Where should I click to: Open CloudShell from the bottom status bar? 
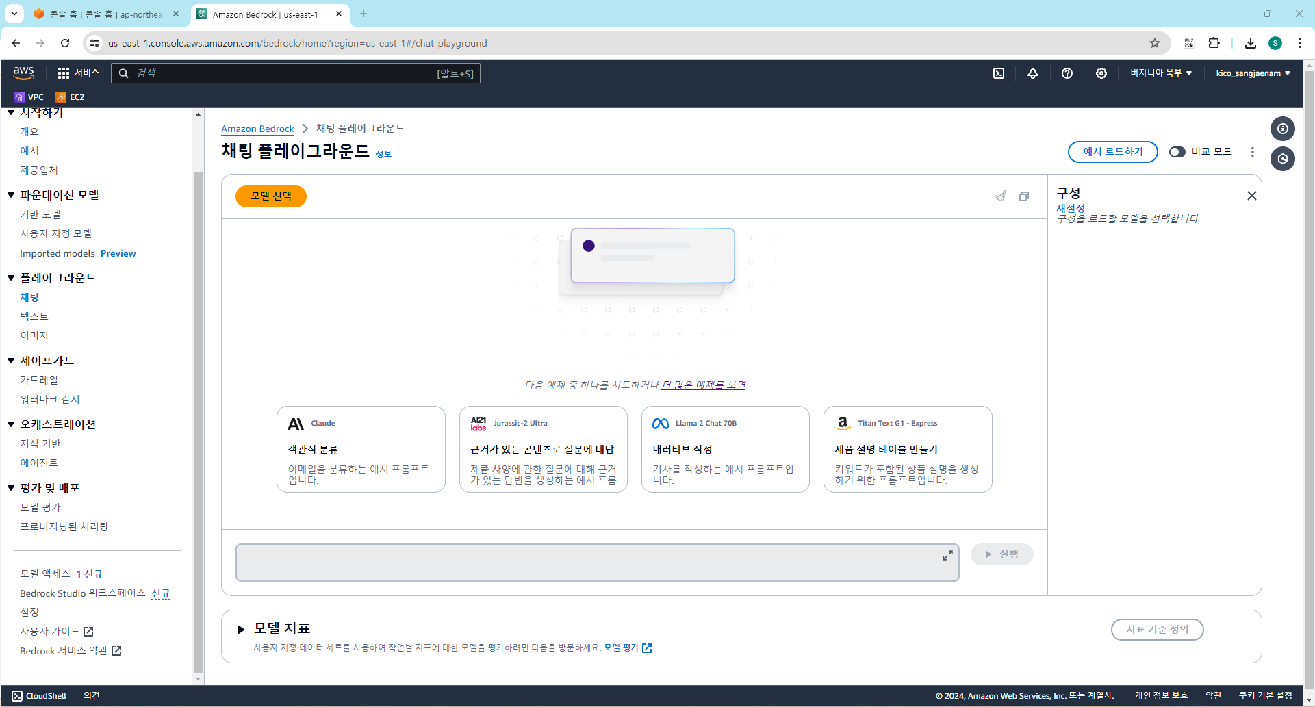coord(39,695)
